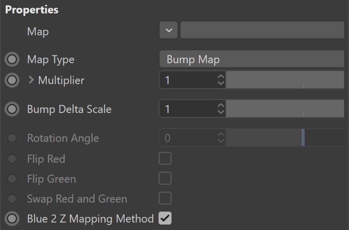Click the Multiplier value input field
This screenshot has width=349, height=230.
(189, 80)
